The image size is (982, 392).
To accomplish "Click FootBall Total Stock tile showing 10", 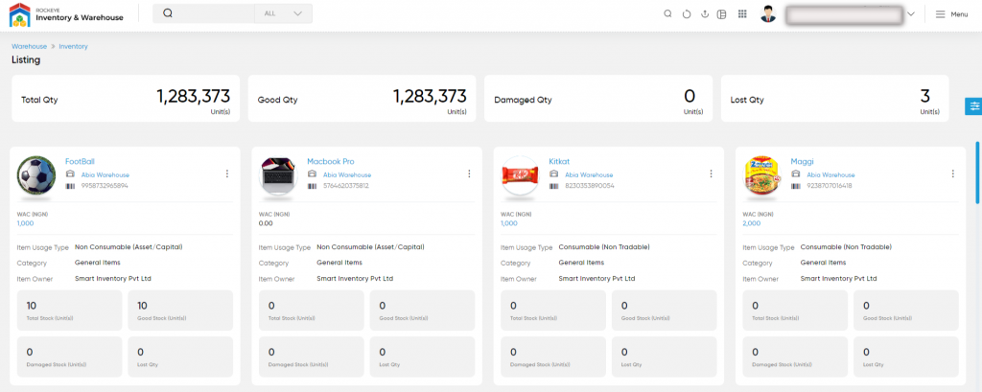I will coord(69,310).
